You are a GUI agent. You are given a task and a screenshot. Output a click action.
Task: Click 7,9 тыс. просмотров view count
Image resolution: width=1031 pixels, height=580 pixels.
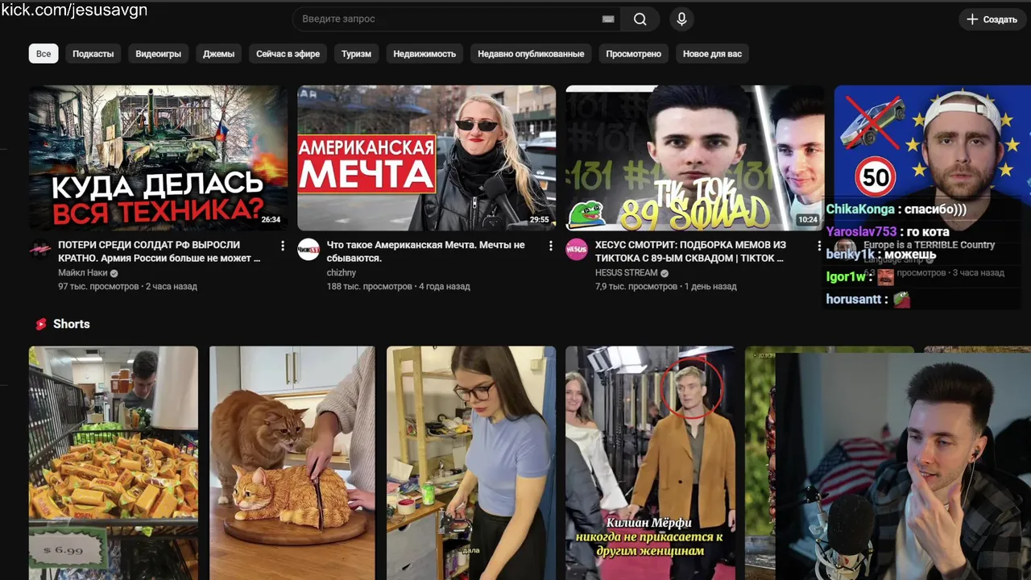(x=636, y=287)
